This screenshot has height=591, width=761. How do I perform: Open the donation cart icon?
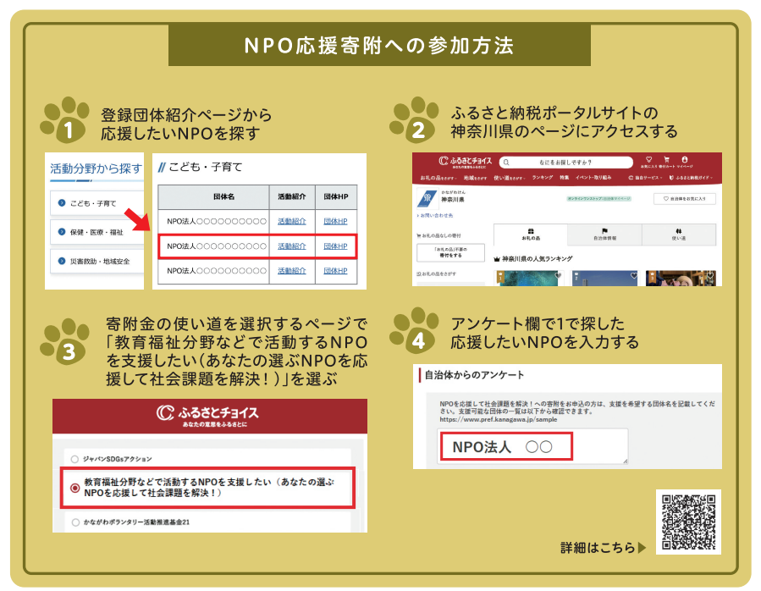tap(666, 158)
